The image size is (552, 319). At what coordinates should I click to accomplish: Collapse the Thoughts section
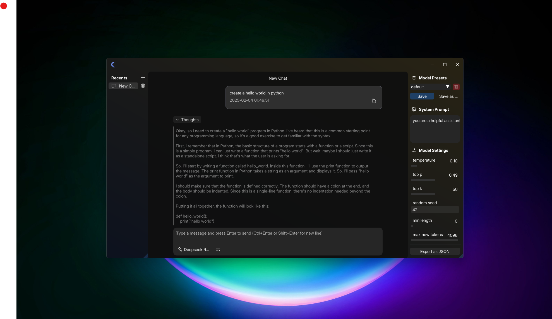187,120
